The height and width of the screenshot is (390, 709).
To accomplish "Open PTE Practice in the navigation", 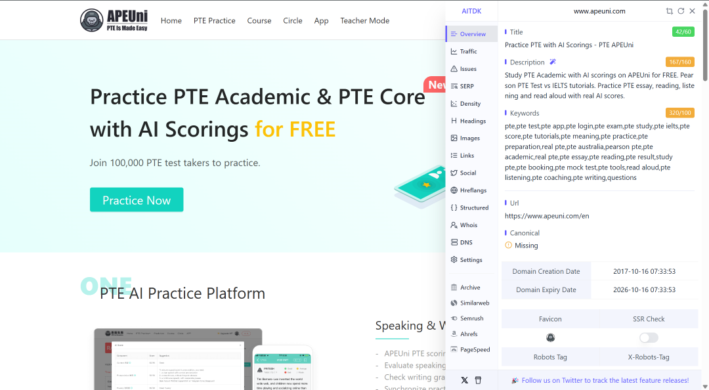I will pos(214,21).
